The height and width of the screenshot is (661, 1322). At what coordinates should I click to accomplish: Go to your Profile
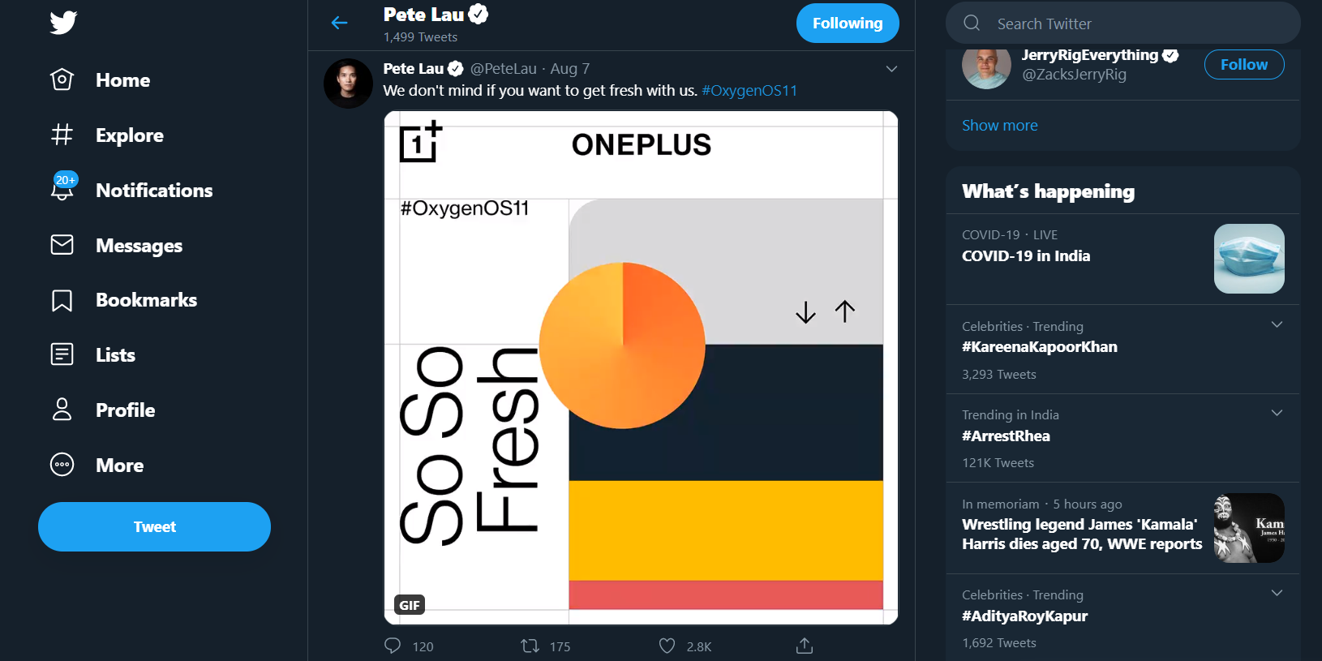pyautogui.click(x=125, y=410)
